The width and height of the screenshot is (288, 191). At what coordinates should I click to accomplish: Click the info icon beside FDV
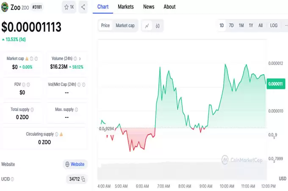click(23, 84)
